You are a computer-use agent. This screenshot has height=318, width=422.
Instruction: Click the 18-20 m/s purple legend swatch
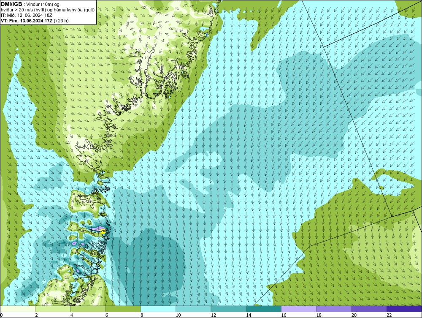(334, 309)
